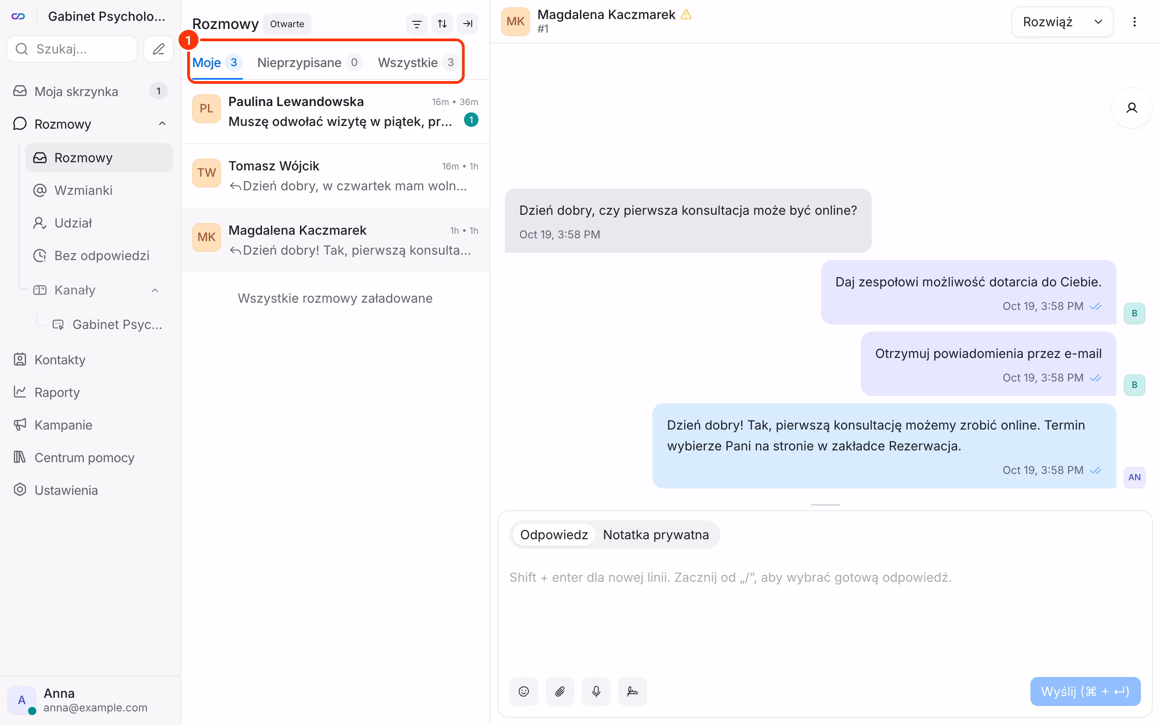Open Kampanie in the sidebar

click(x=90, y=425)
